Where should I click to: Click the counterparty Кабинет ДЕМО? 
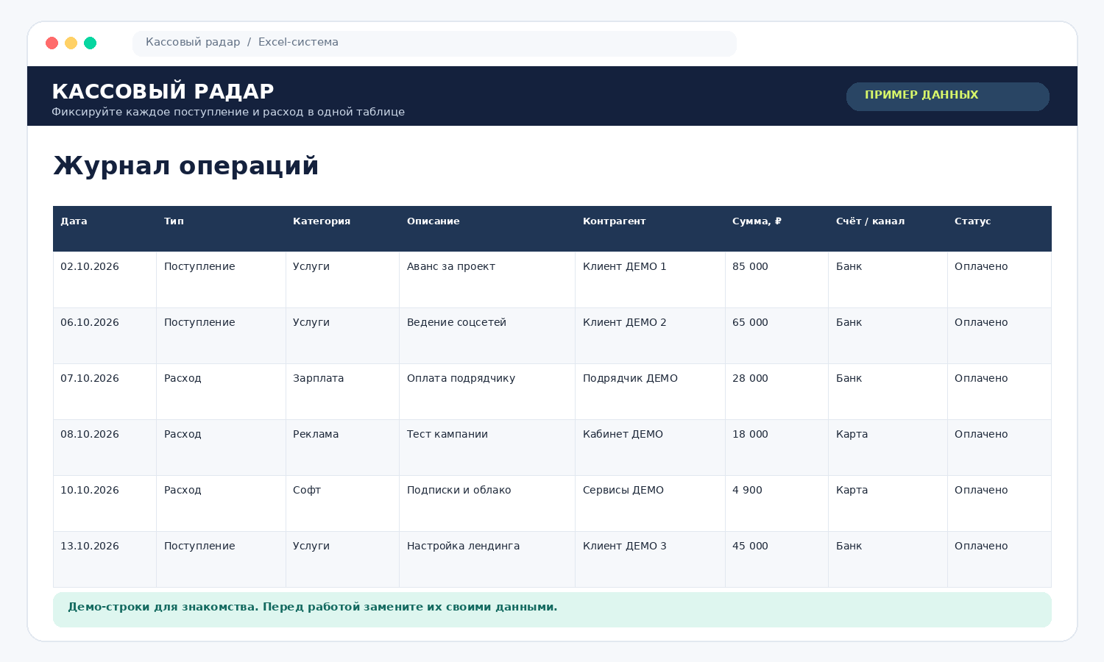coord(650,447)
